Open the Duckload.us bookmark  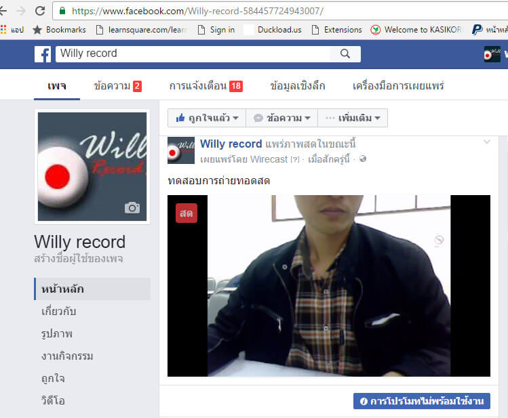click(x=273, y=30)
